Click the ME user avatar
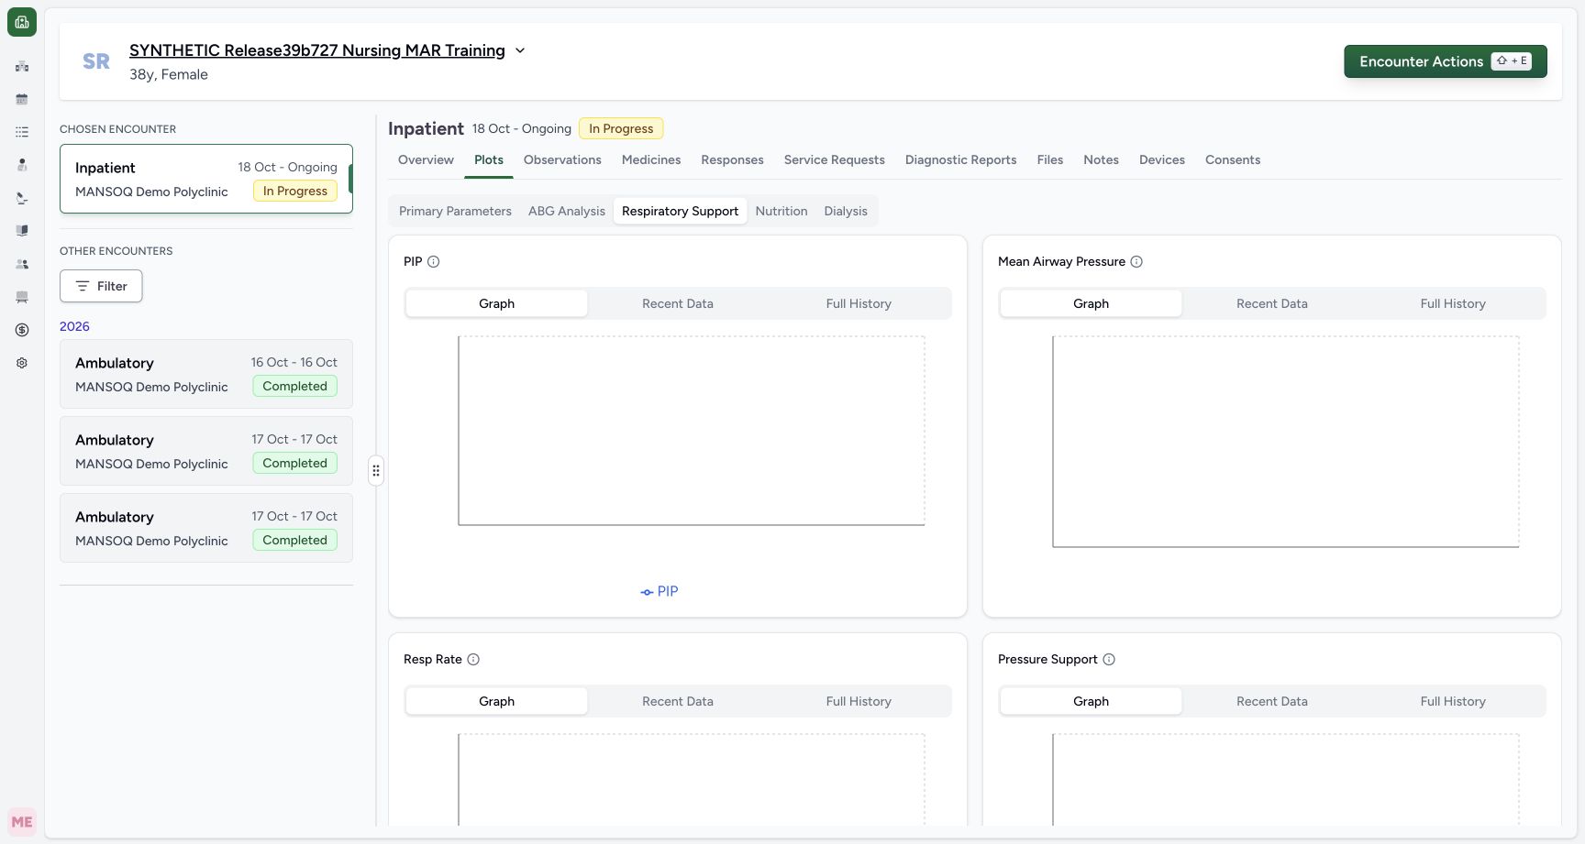The height and width of the screenshot is (844, 1585). (22, 822)
